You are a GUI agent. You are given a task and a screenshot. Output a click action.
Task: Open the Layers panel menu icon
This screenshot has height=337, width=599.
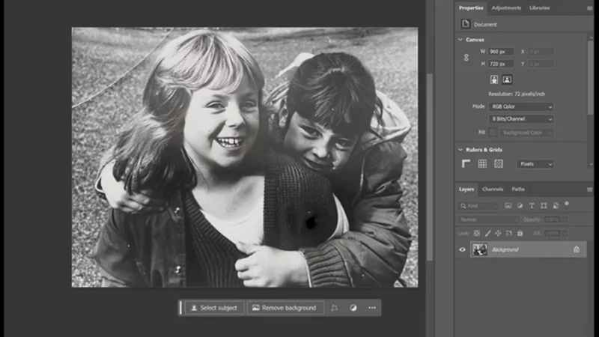(589, 189)
